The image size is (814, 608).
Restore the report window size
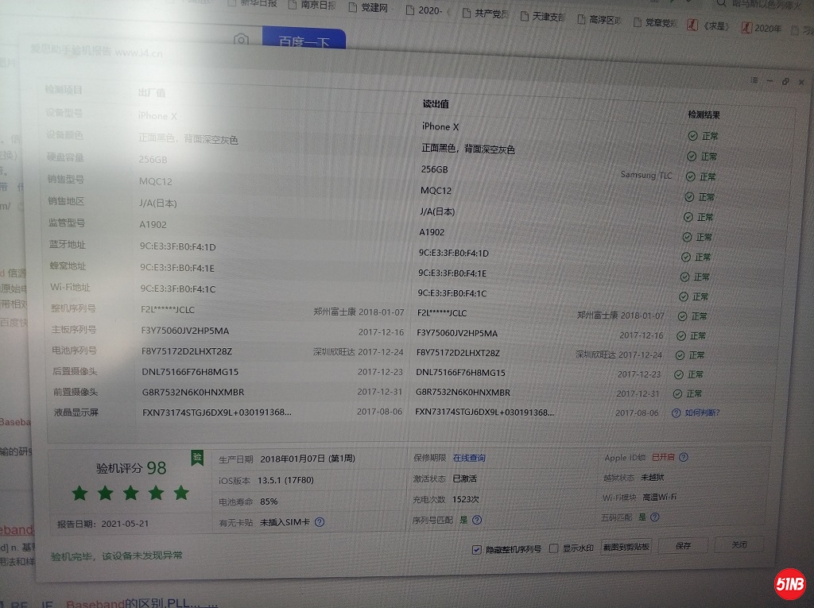pyautogui.click(x=785, y=81)
